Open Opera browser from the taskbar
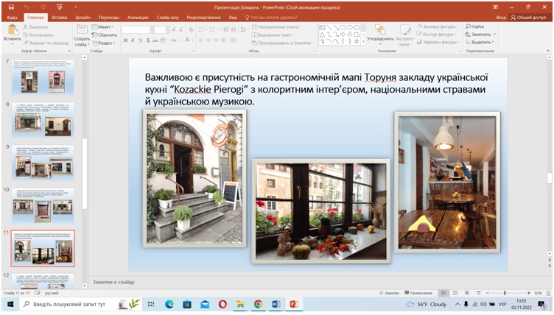The width and height of the screenshot is (554, 315). pyautogui.click(x=222, y=304)
